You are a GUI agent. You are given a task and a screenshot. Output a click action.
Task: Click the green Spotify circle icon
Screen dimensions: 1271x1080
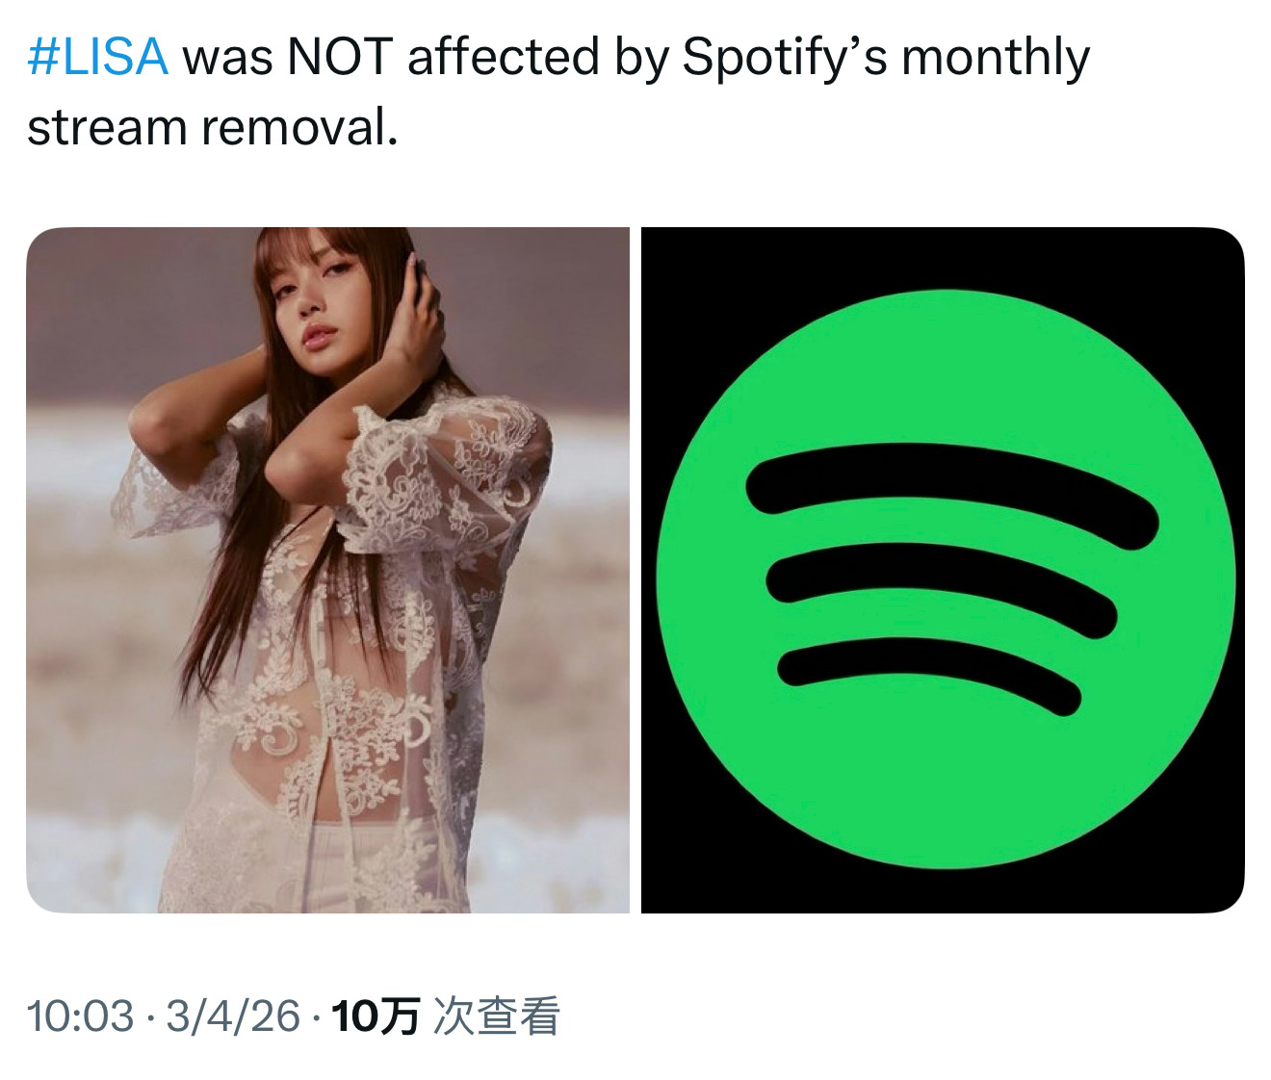[946, 579]
